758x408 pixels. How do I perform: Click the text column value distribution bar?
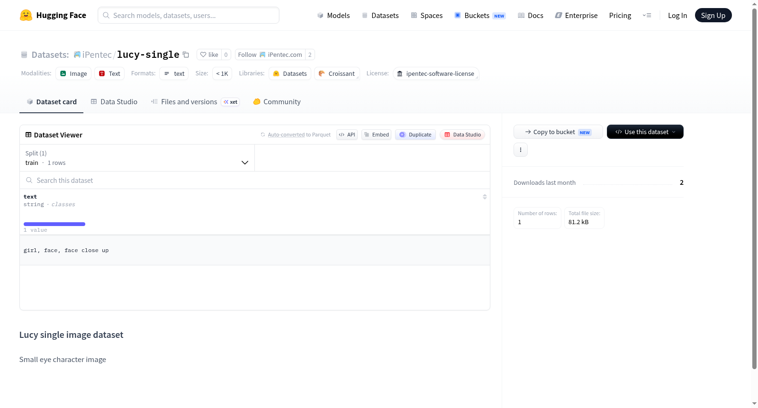tap(54, 224)
